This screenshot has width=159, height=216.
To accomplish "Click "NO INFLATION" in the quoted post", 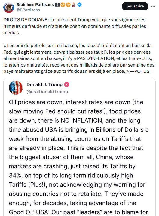I will pyautogui.click(x=81, y=120).
